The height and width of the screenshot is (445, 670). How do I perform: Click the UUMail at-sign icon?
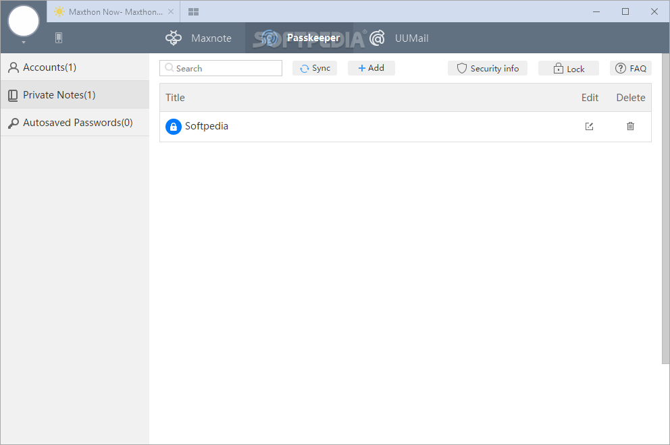[378, 38]
